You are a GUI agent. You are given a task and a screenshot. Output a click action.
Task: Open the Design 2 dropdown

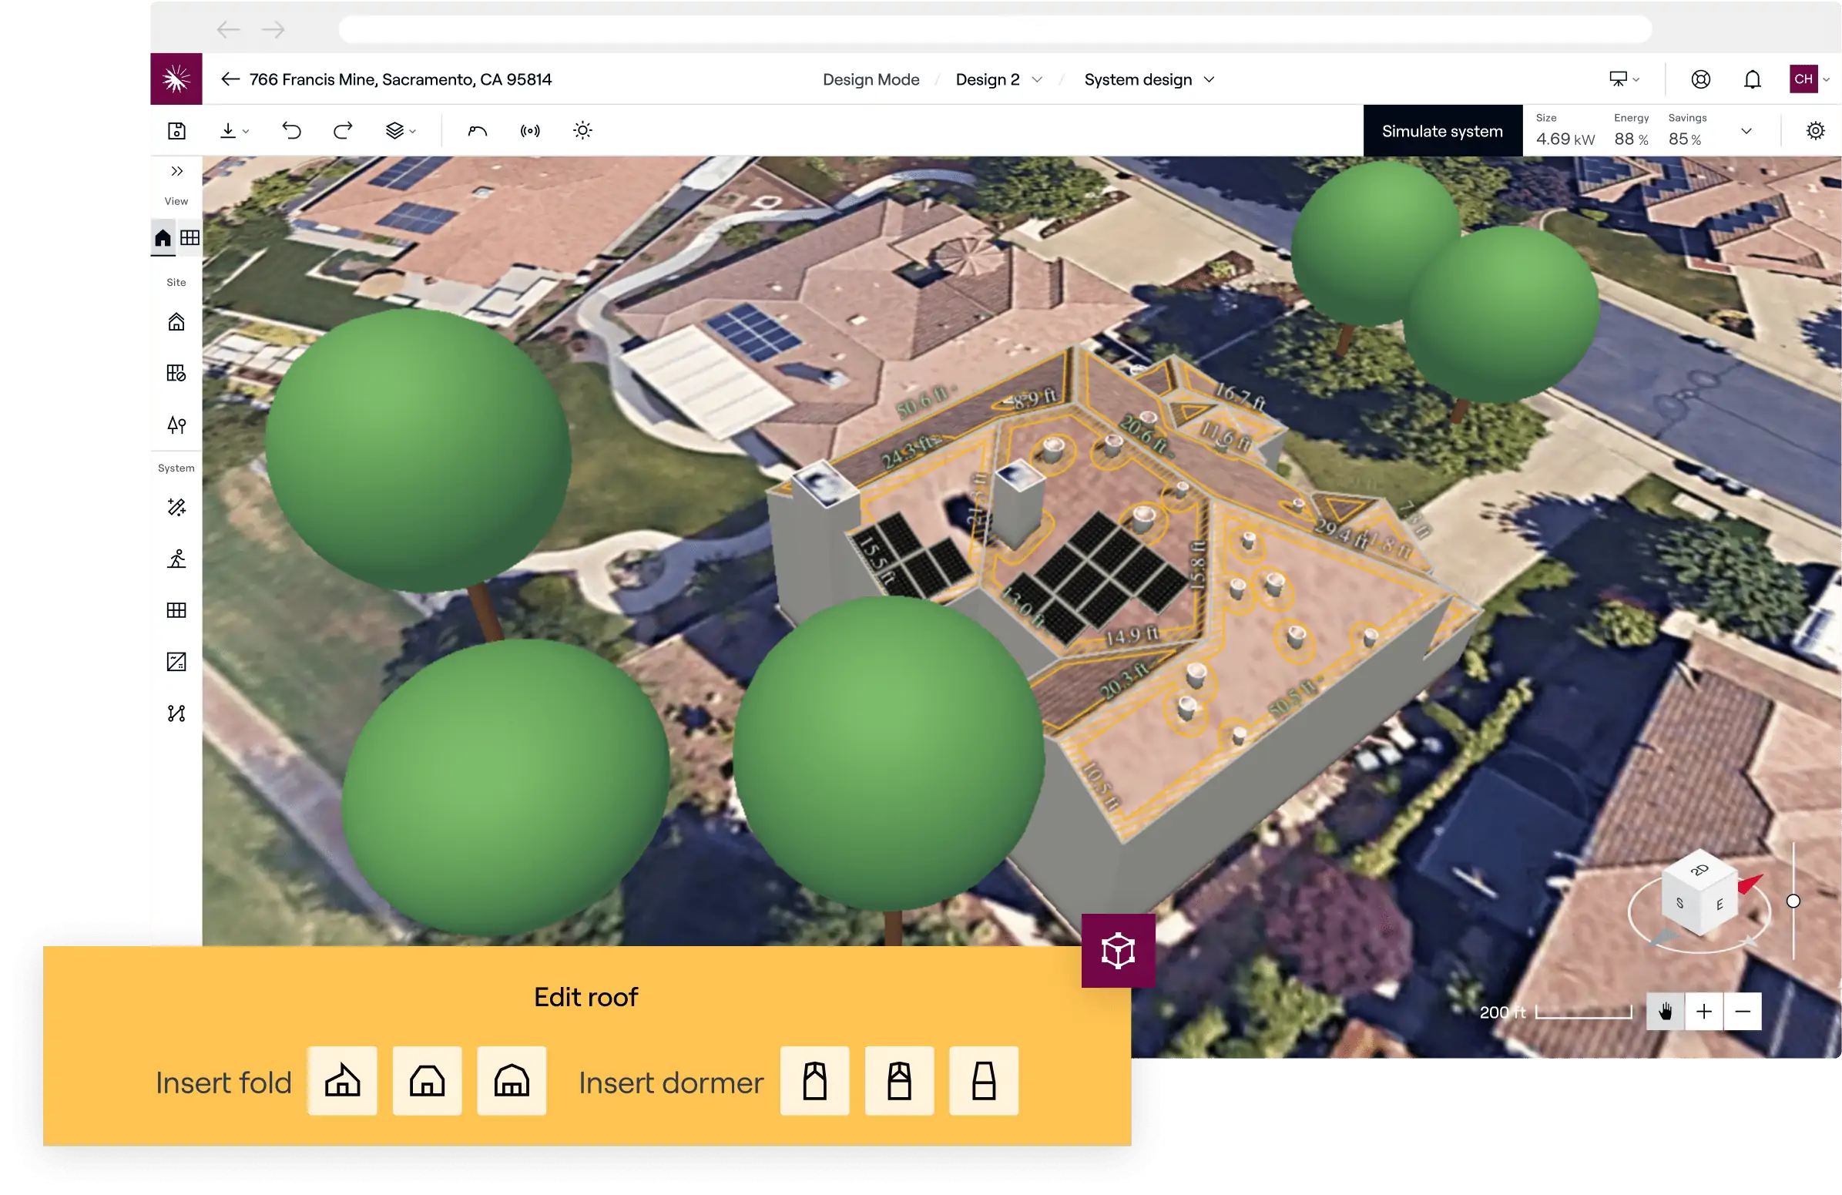[x=998, y=79]
